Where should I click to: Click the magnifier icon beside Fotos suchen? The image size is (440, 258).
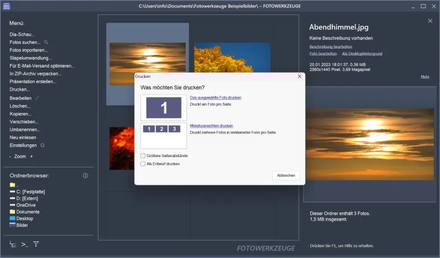[x=46, y=42]
